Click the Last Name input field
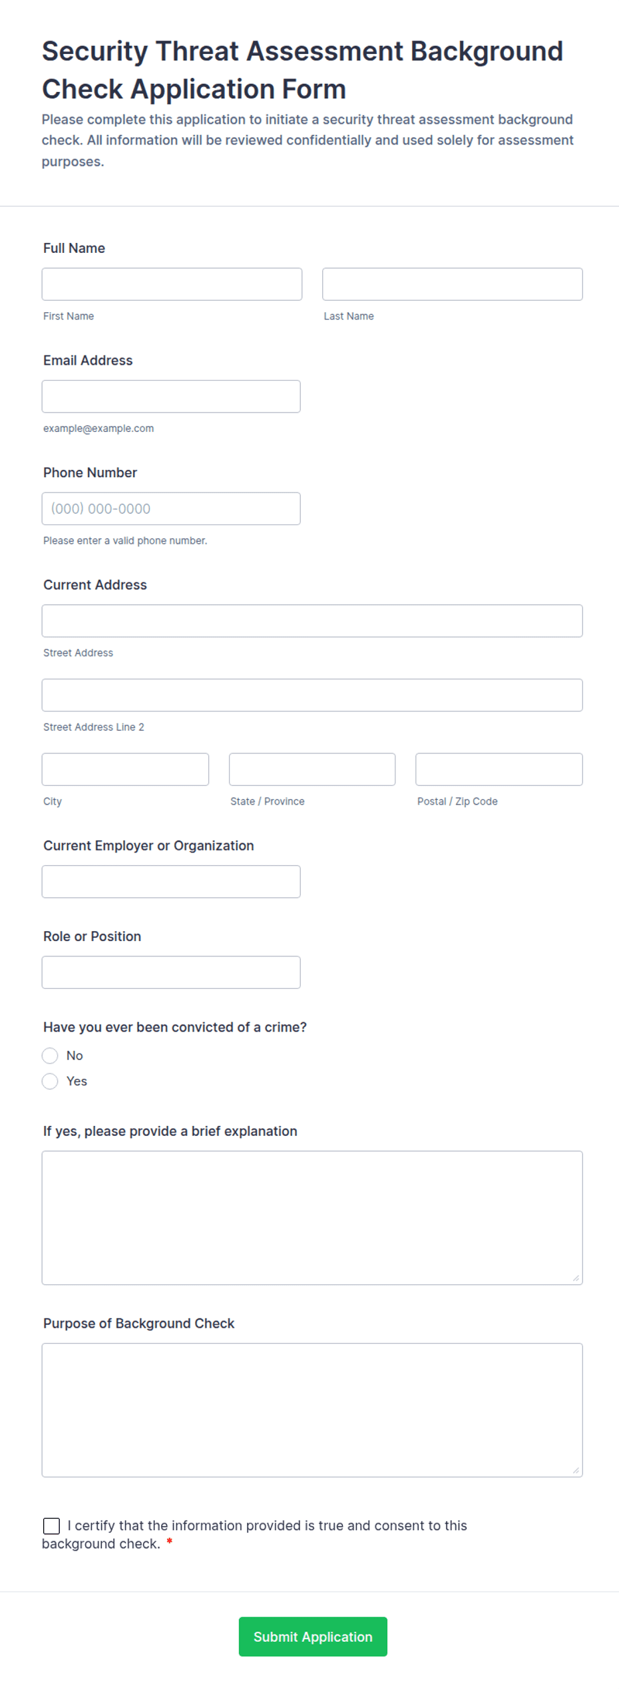The image size is (619, 1689). click(x=453, y=284)
